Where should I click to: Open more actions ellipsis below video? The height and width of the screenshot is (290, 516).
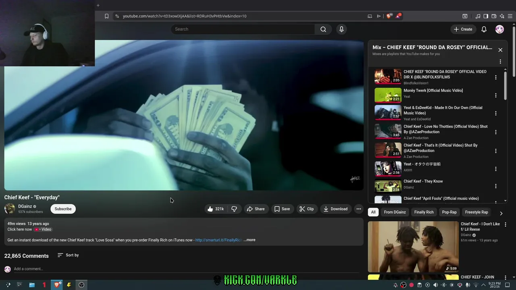tap(359, 209)
